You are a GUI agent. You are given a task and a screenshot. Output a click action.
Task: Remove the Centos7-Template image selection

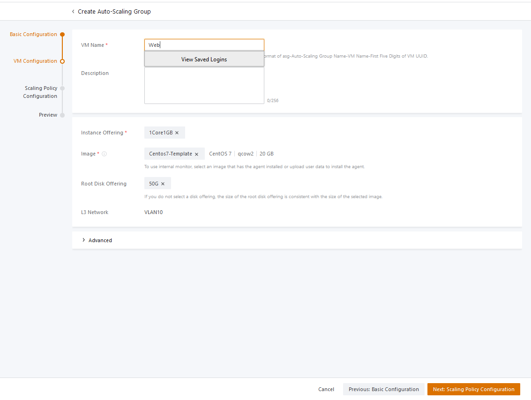pos(196,154)
